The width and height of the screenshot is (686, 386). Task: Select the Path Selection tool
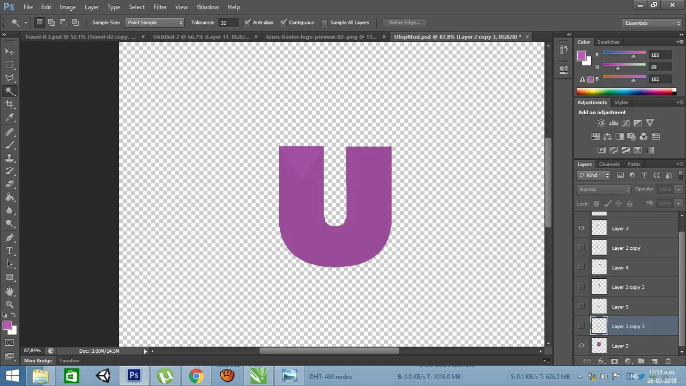tap(10, 264)
